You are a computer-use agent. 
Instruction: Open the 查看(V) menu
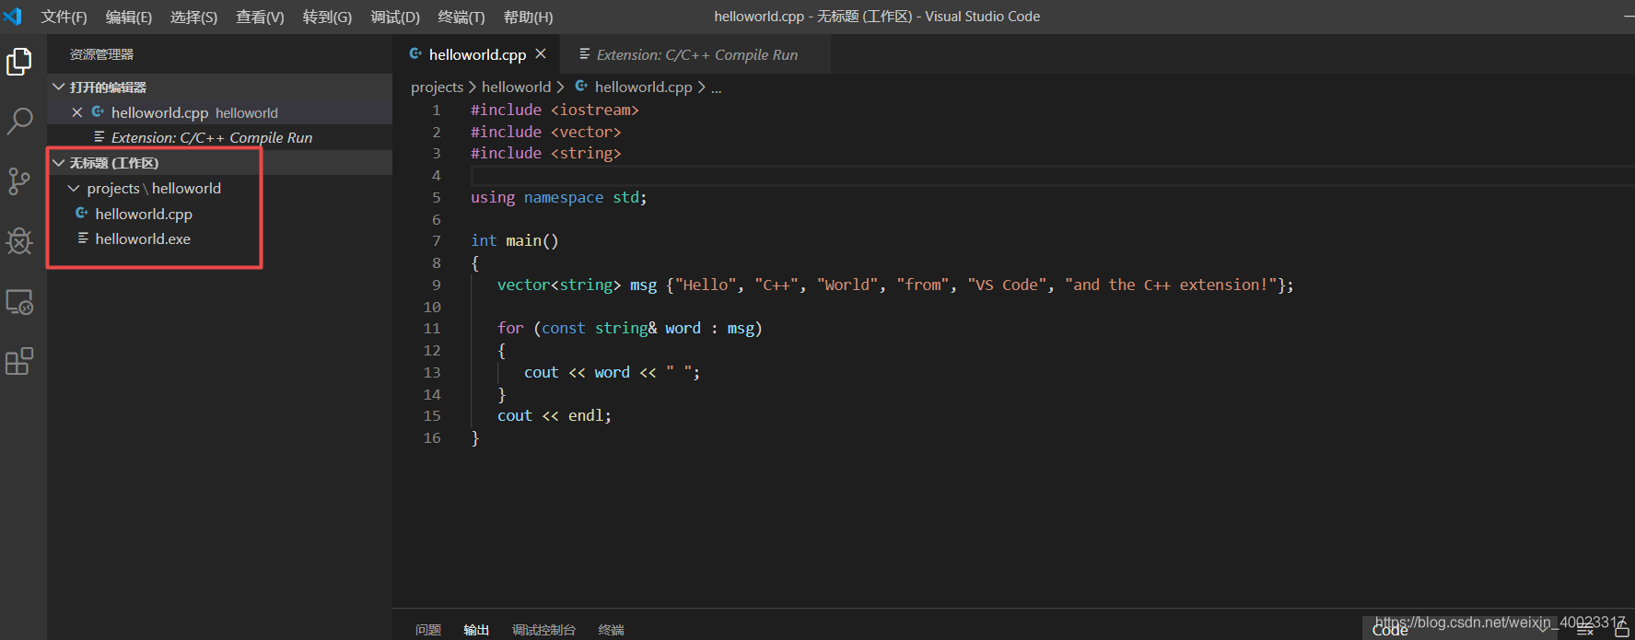[x=260, y=17]
